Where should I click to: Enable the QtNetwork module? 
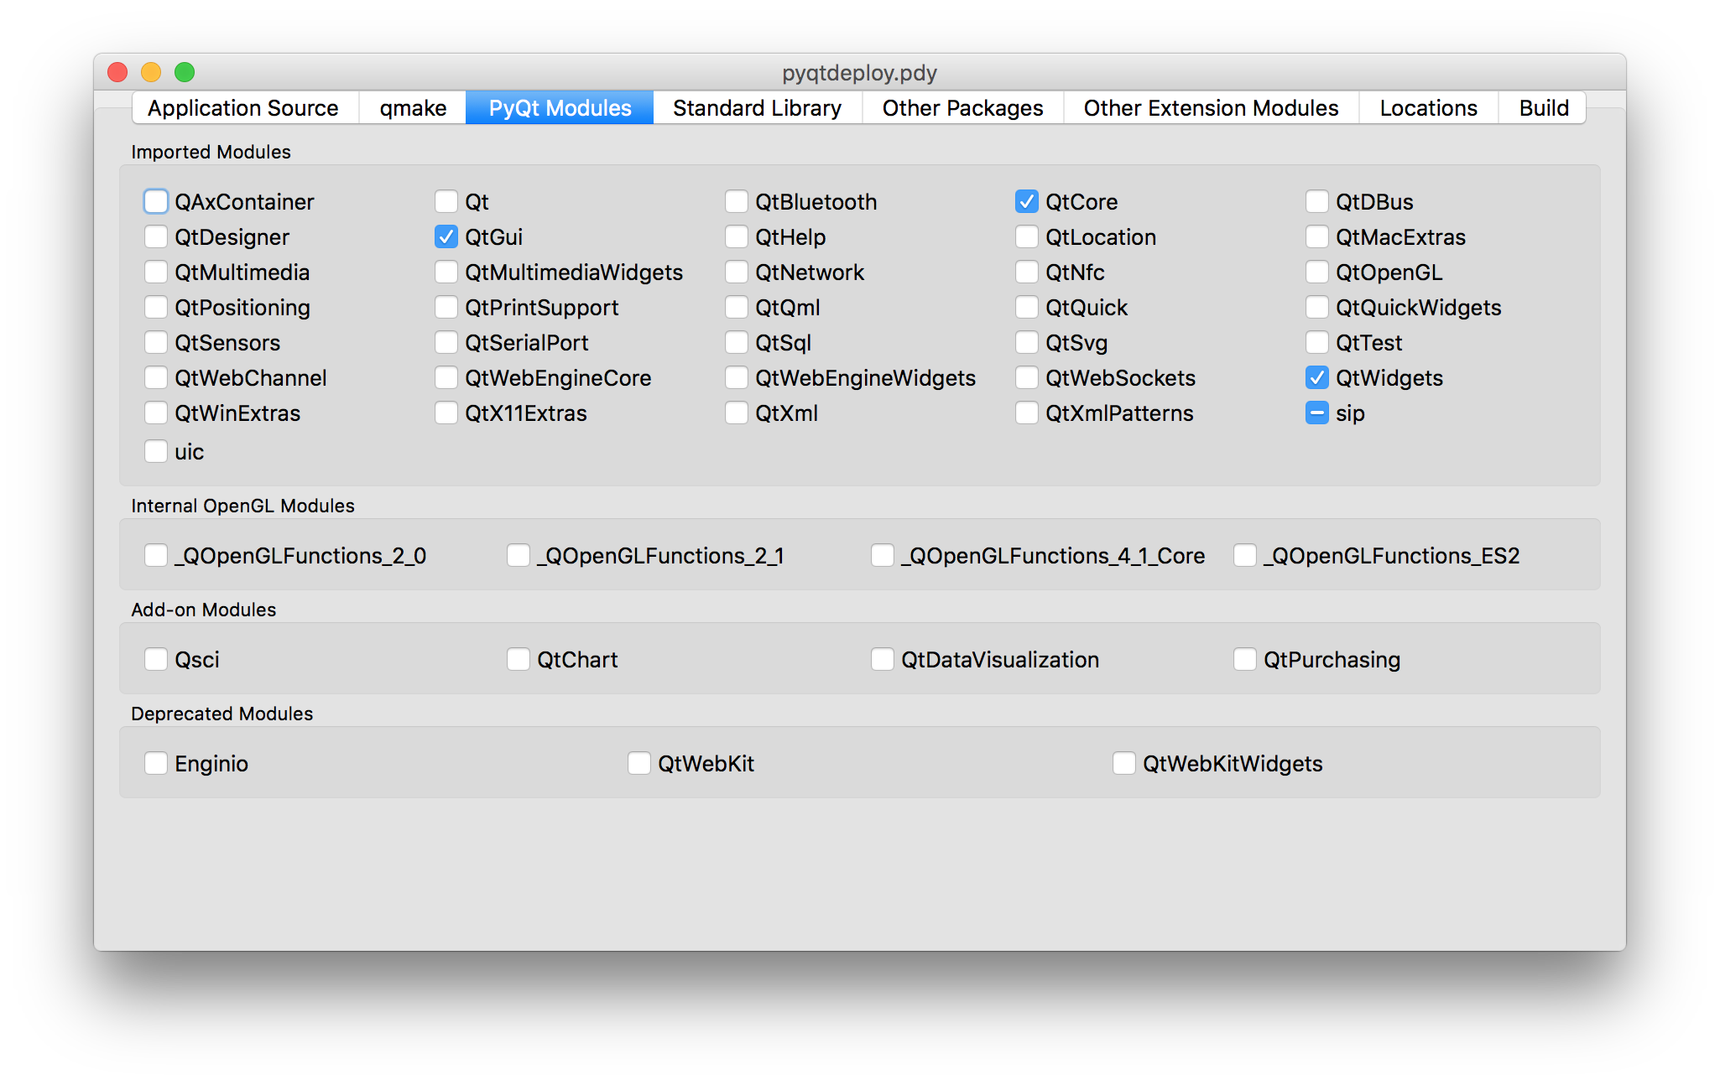pyautogui.click(x=736, y=273)
